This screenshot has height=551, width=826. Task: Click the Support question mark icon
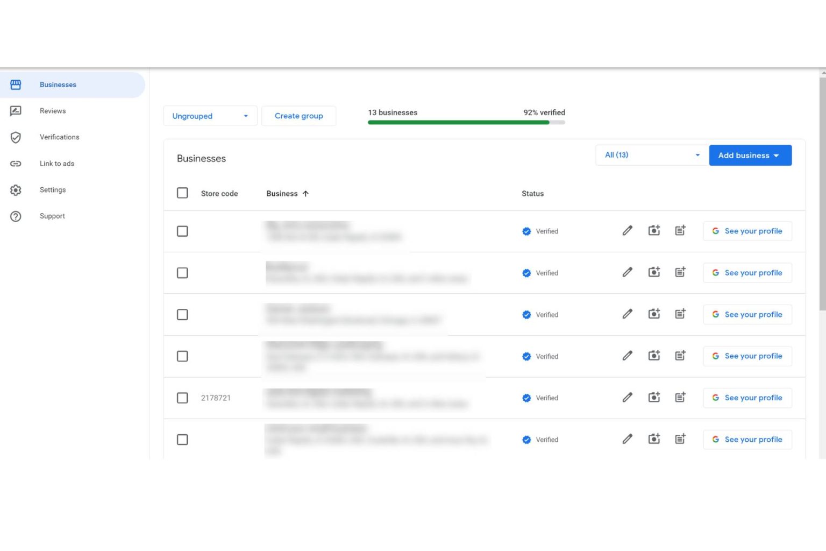[16, 216]
